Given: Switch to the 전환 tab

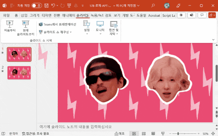Looking at the screenshot, I should coord(57,15).
